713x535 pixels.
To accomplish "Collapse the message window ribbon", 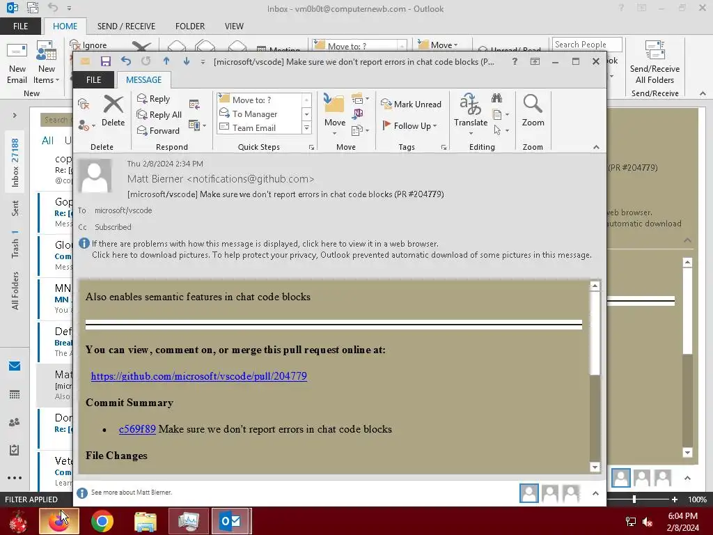I will click(596, 147).
